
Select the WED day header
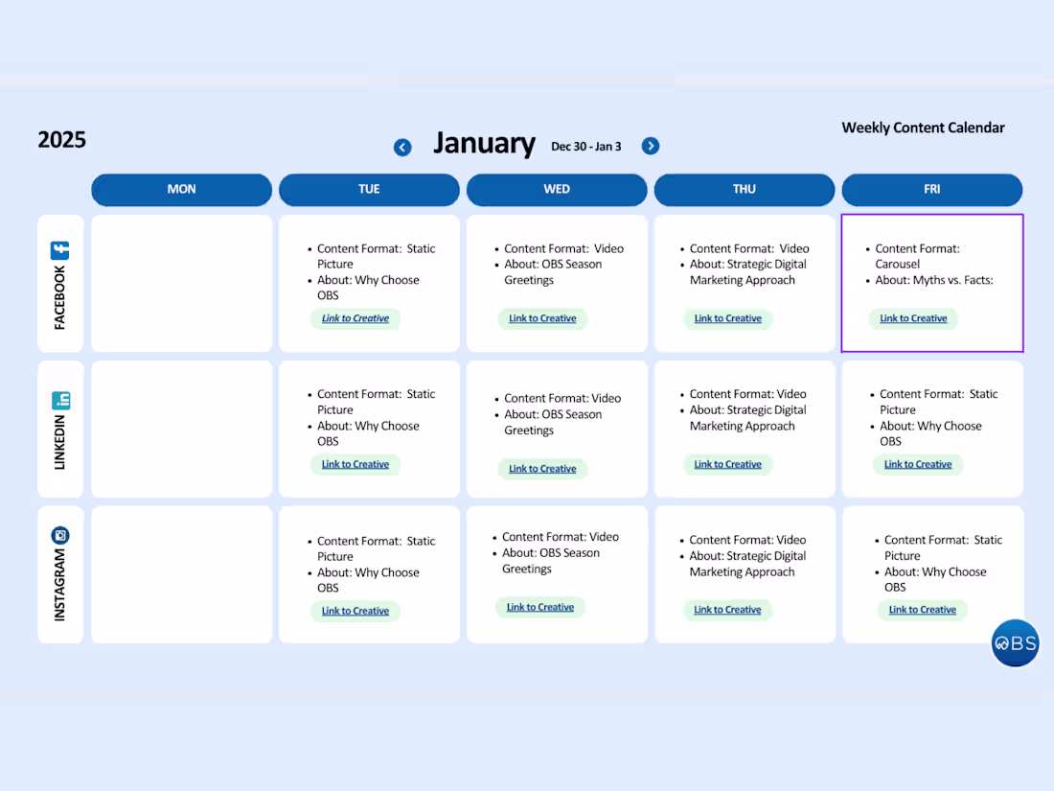(557, 190)
